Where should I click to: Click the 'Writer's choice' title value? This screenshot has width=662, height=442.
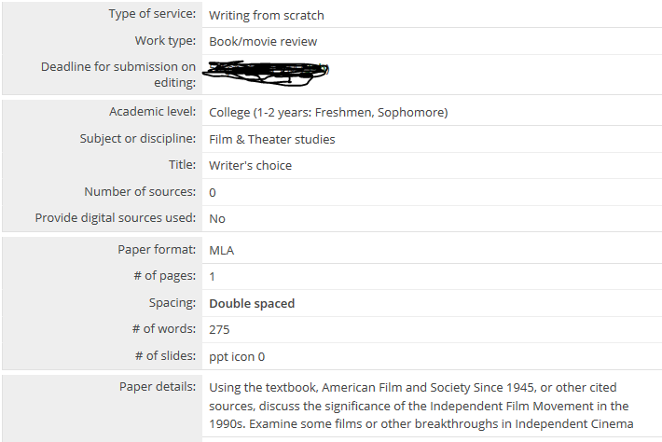coord(251,165)
